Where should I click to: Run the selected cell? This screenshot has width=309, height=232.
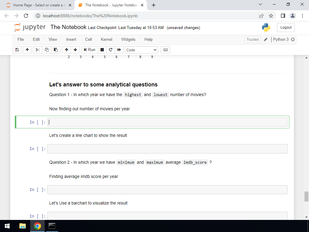[x=90, y=50]
